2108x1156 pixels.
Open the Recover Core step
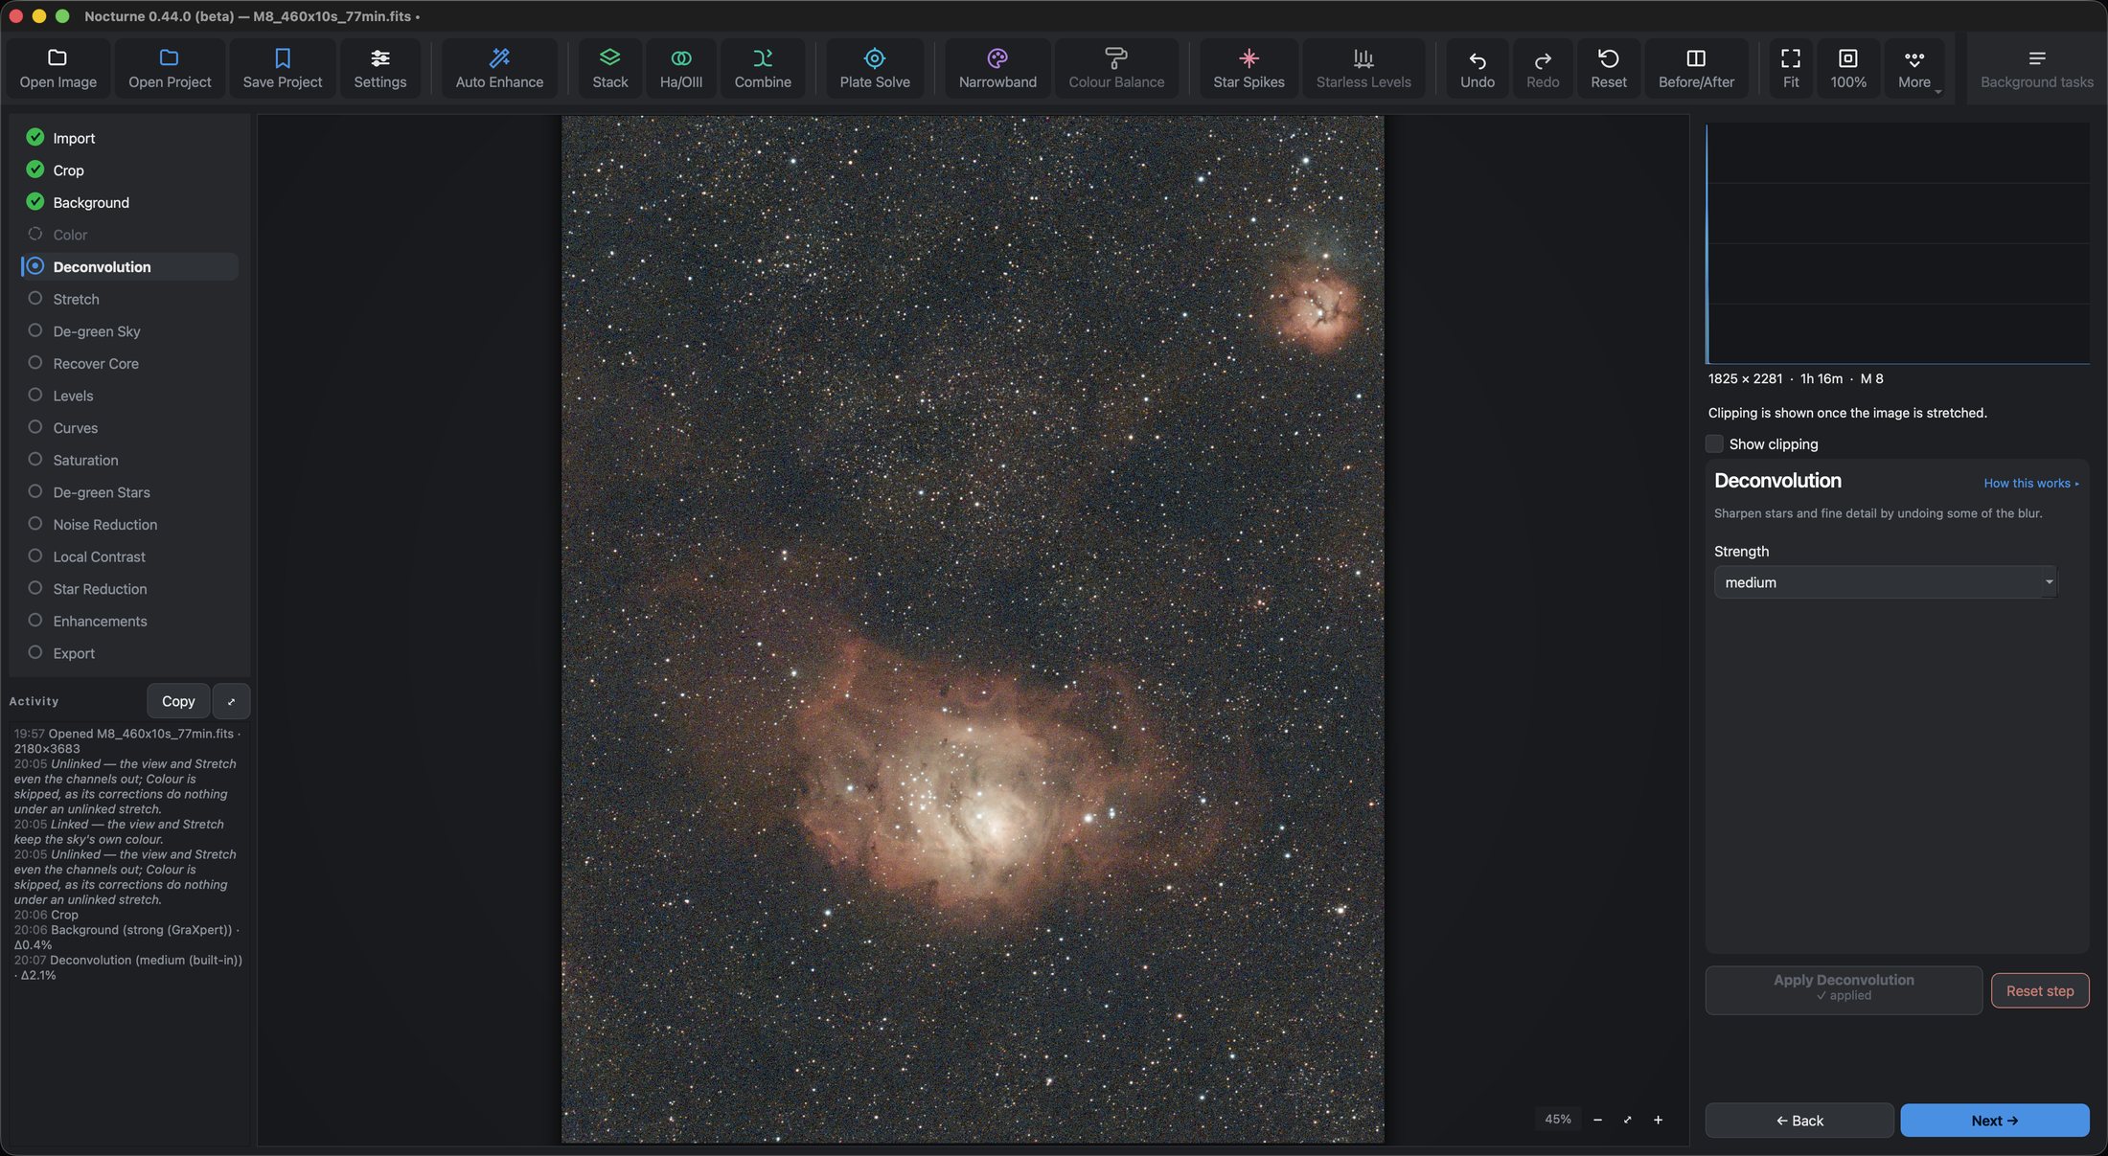pyautogui.click(x=128, y=363)
